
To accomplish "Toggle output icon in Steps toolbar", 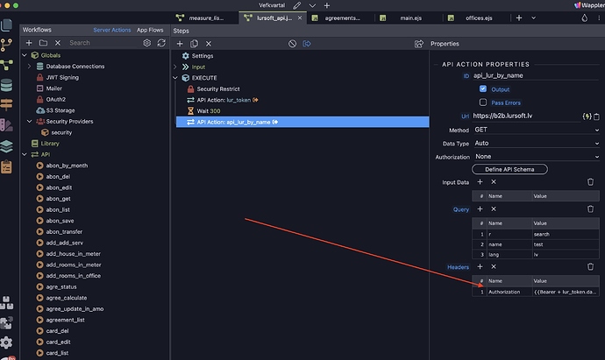I will [307, 44].
